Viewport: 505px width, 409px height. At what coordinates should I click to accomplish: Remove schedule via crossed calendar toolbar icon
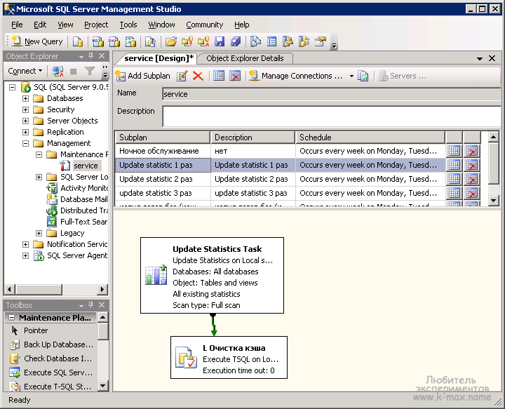point(235,76)
